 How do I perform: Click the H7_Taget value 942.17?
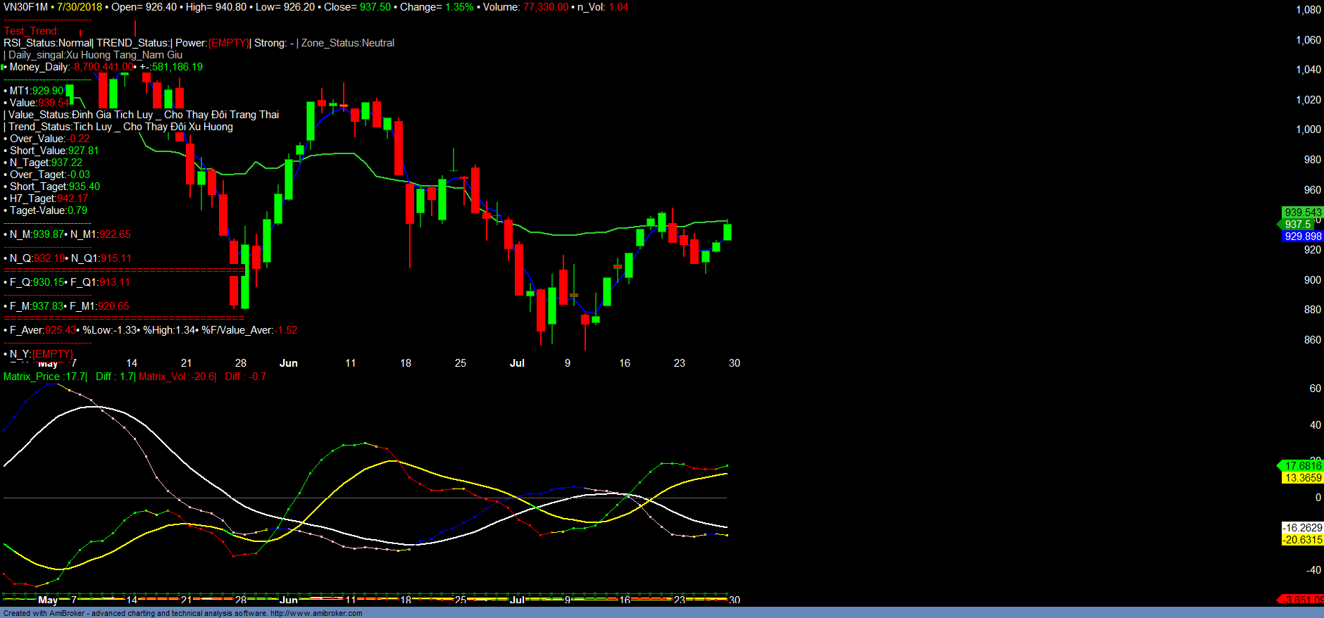[x=72, y=198]
